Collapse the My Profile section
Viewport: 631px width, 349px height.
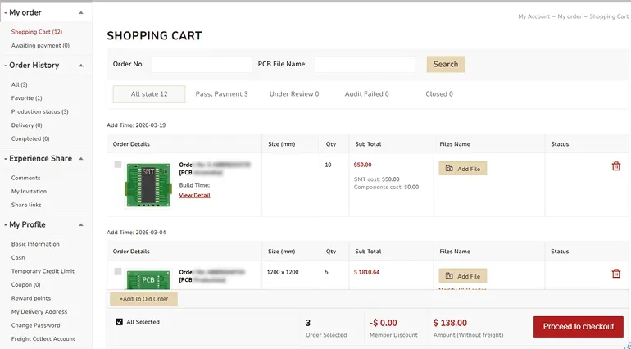click(x=81, y=224)
